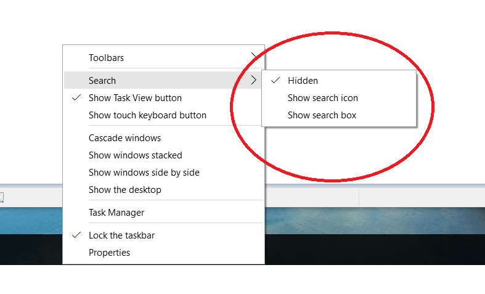Choose Show search icon option

coord(322,97)
